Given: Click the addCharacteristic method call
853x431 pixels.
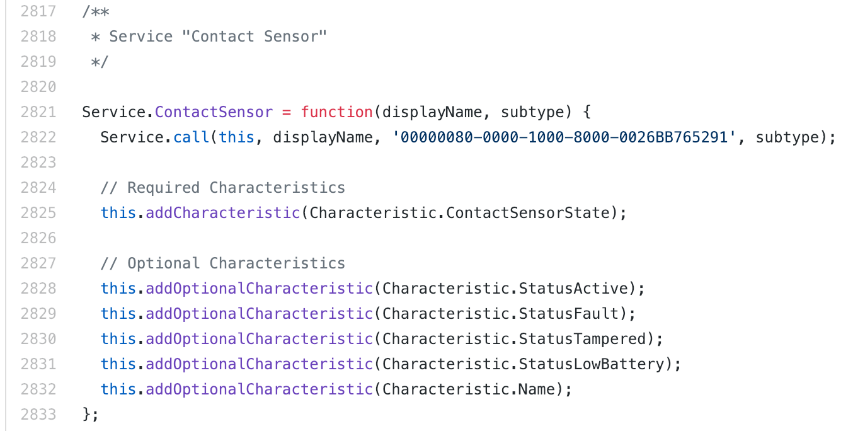Looking at the screenshot, I should 223,213.
